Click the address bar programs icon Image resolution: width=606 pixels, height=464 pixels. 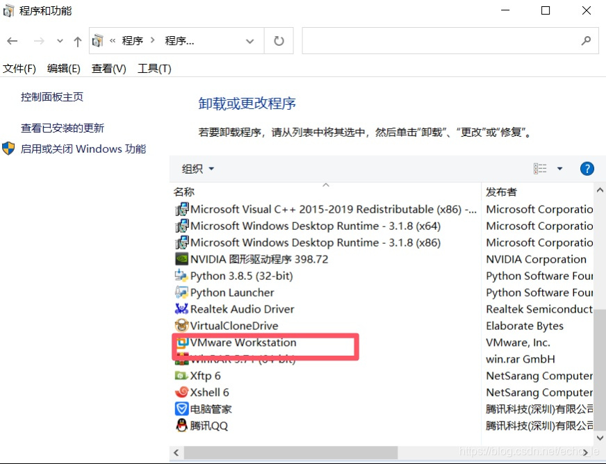[98, 40]
